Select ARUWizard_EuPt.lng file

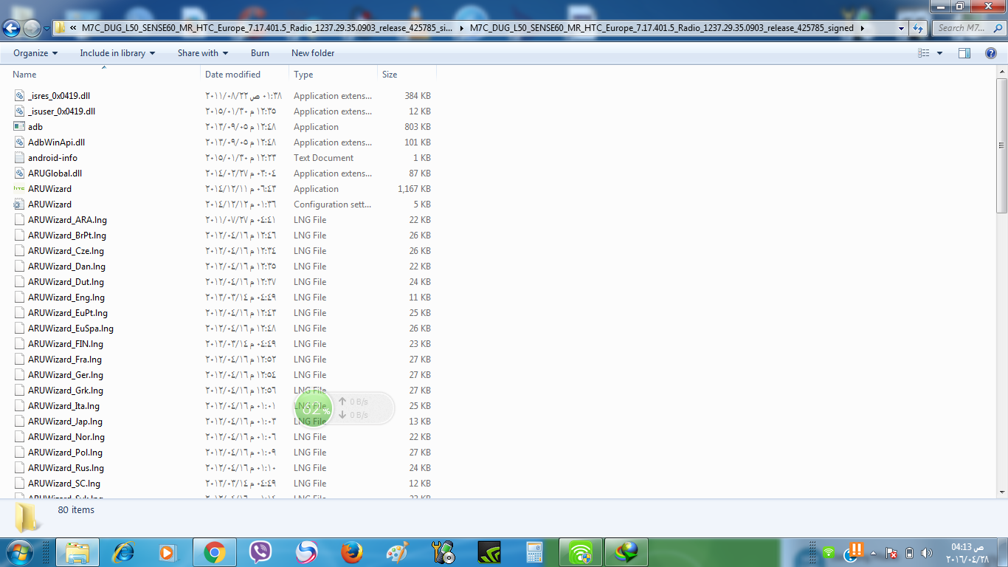68,313
